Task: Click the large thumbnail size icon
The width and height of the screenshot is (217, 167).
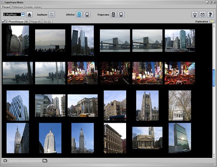Action: pyautogui.click(x=45, y=161)
